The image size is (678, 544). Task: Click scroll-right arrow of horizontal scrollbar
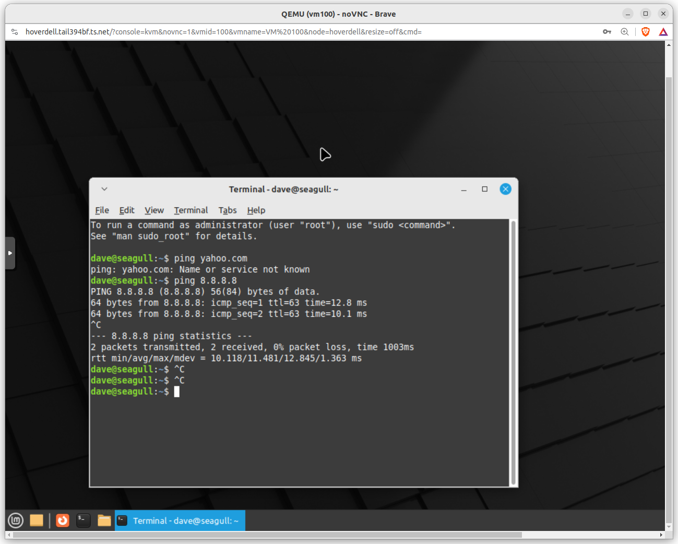[x=661, y=535]
